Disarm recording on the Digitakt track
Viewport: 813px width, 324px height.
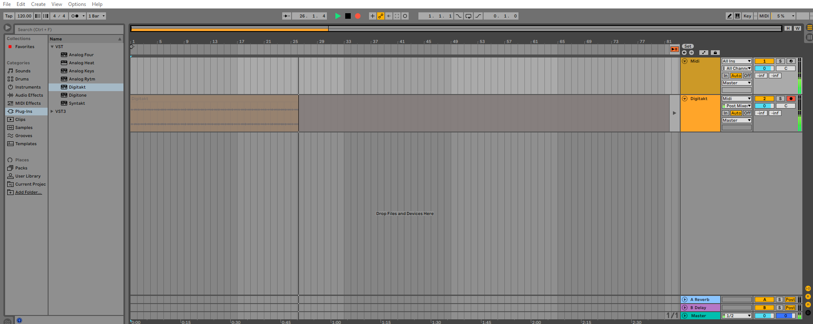(x=791, y=99)
